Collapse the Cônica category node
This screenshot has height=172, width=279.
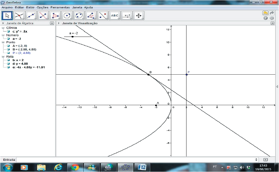tap(3, 28)
